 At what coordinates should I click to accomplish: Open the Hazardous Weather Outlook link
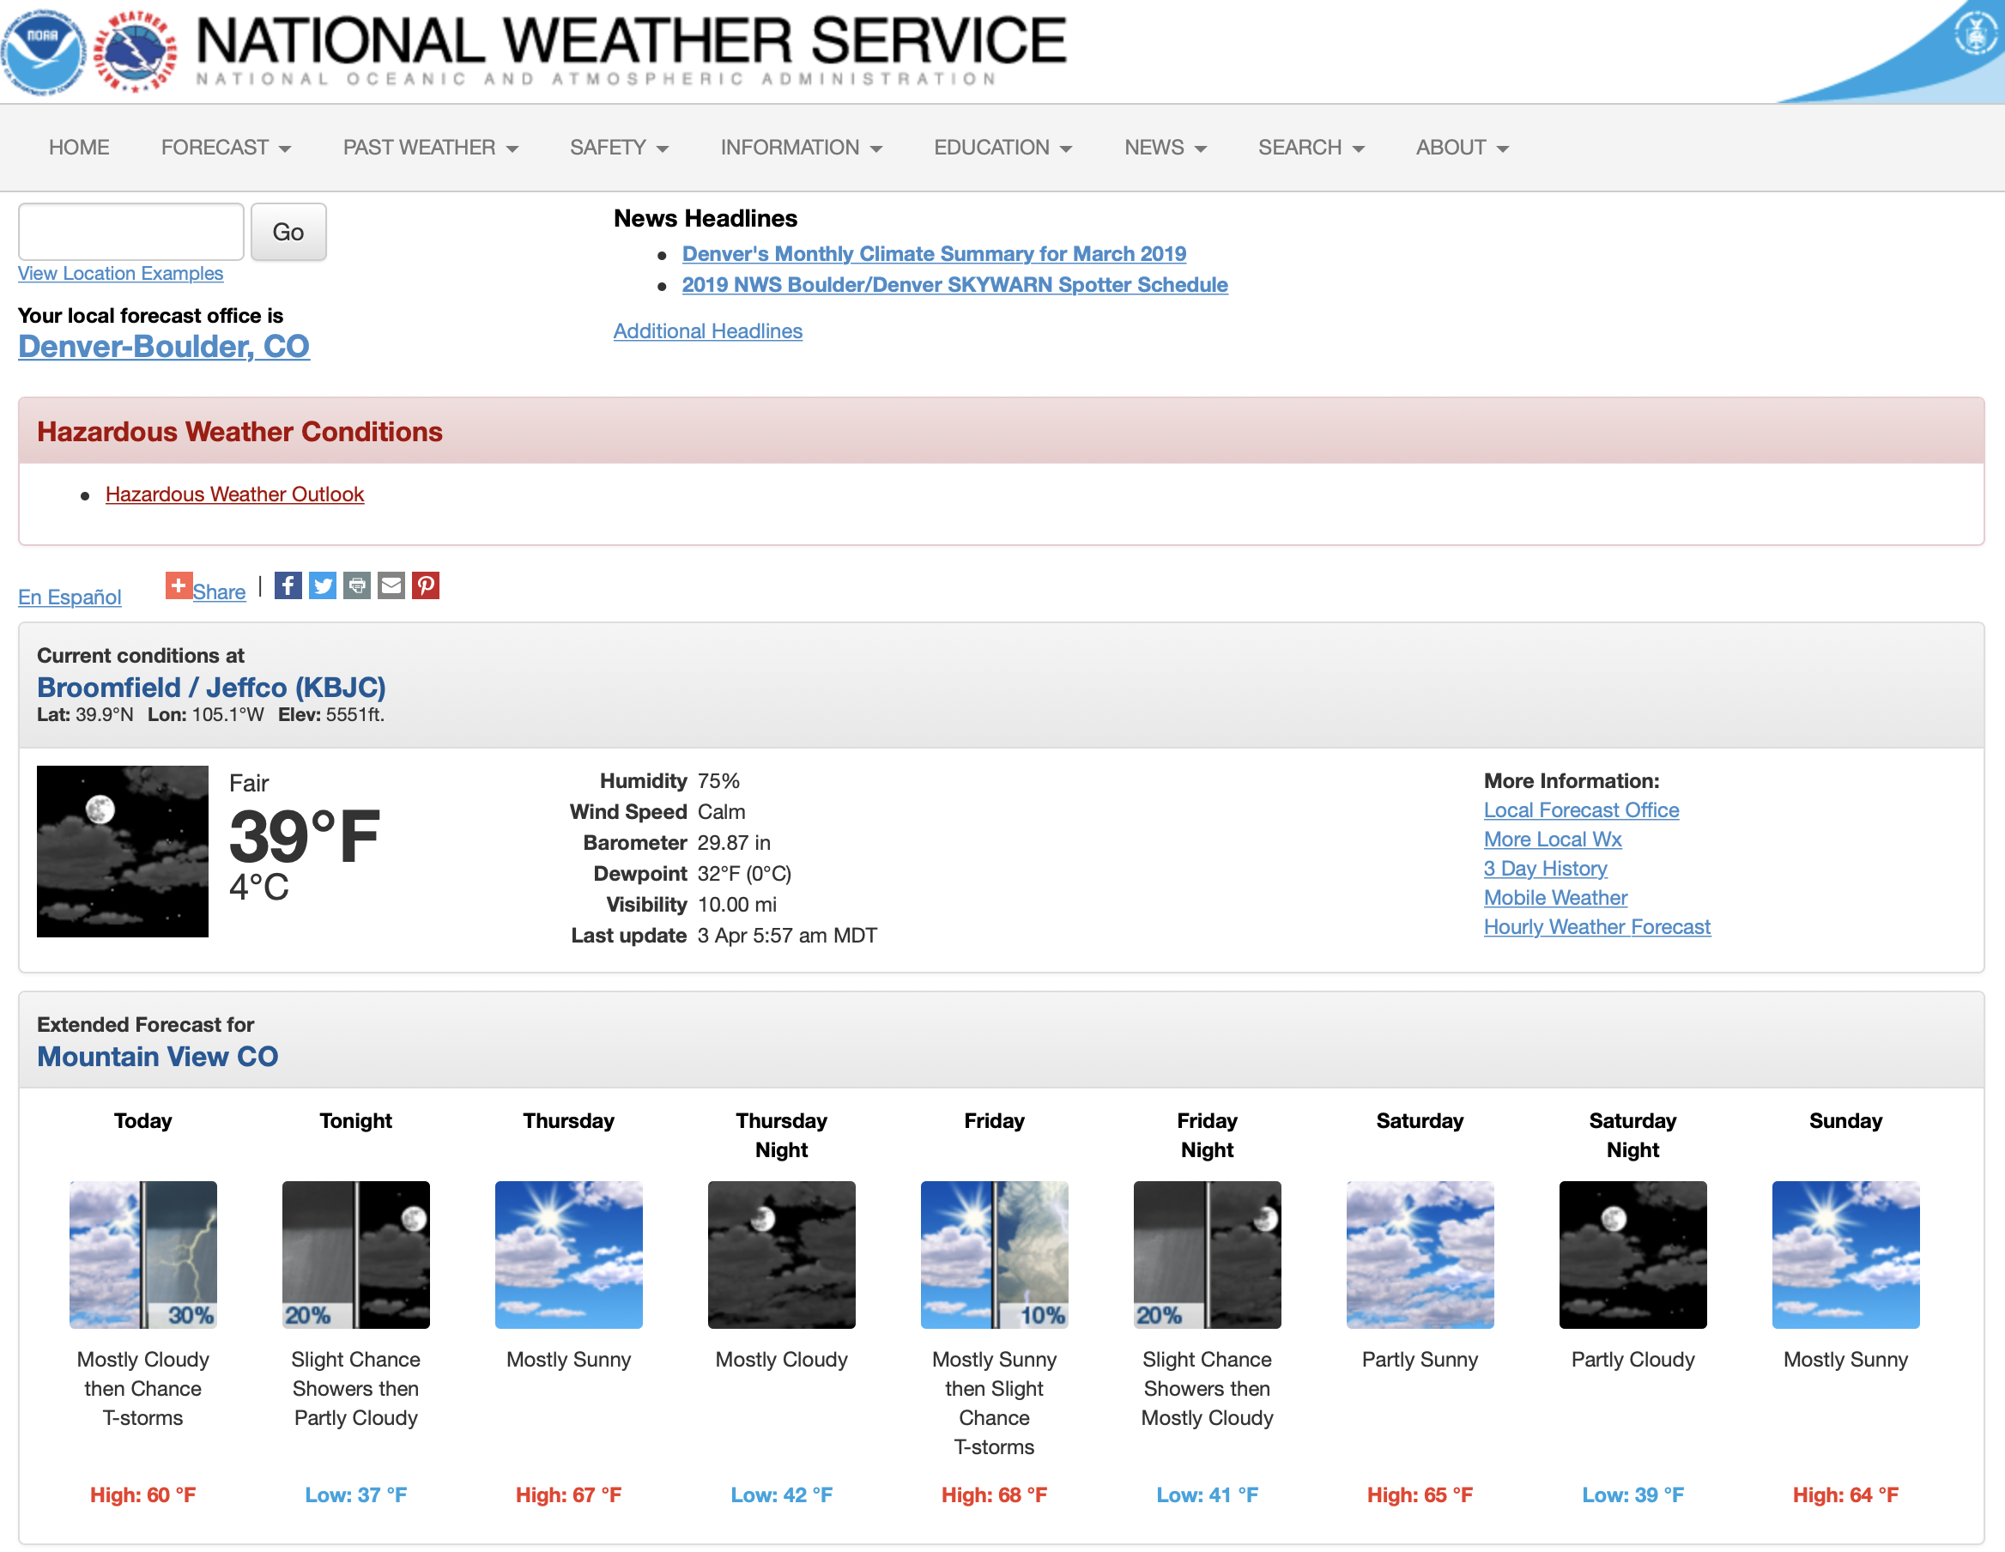click(x=234, y=495)
